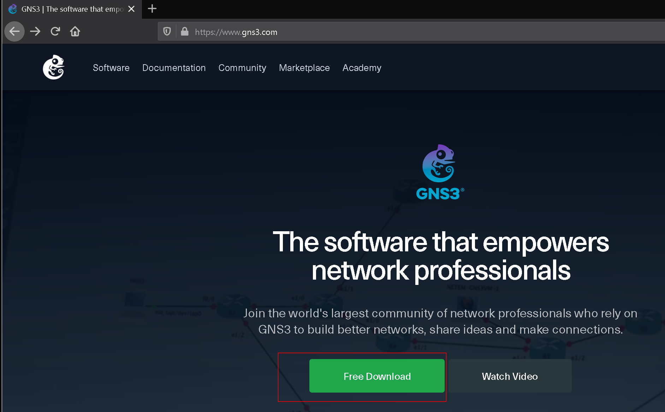The height and width of the screenshot is (412, 665).
Task: Click the browser forward arrow
Action: 35,31
